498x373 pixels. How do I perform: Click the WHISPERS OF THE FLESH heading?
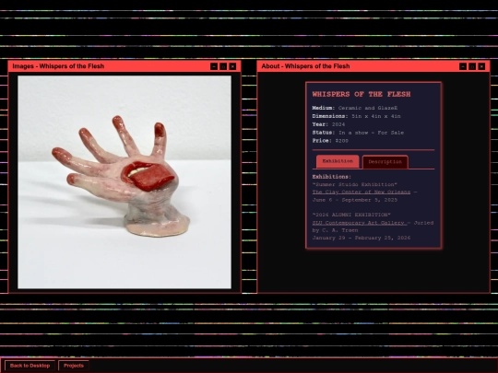coord(362,94)
